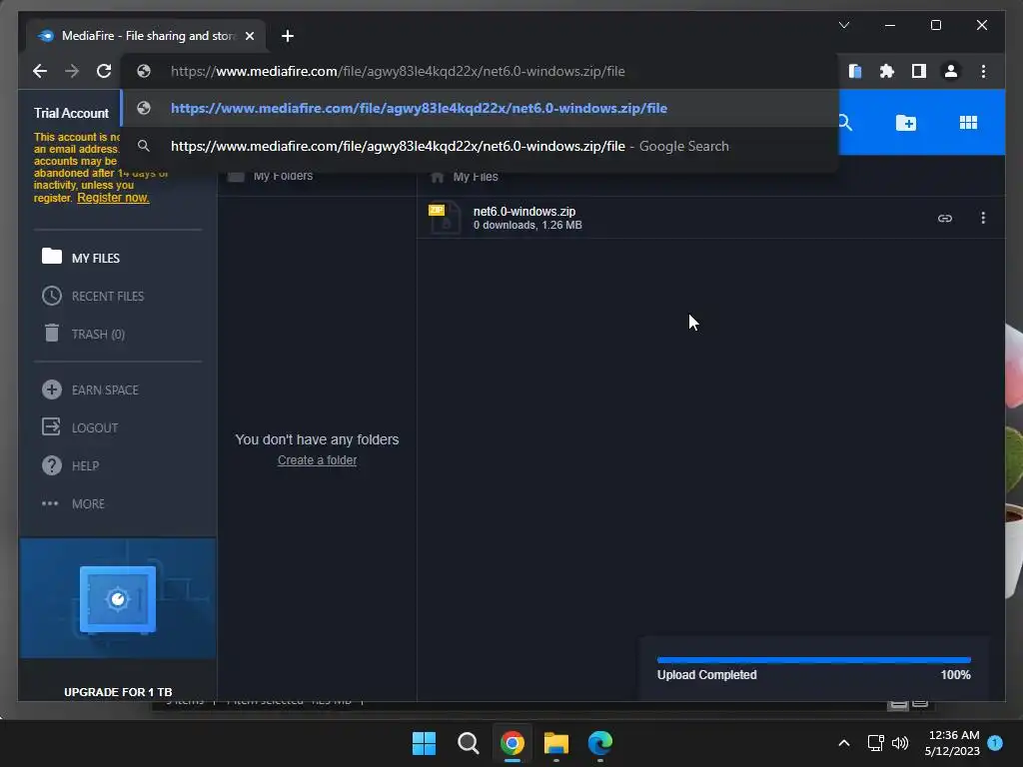Select the MediaFire File sharing tab

(146, 36)
